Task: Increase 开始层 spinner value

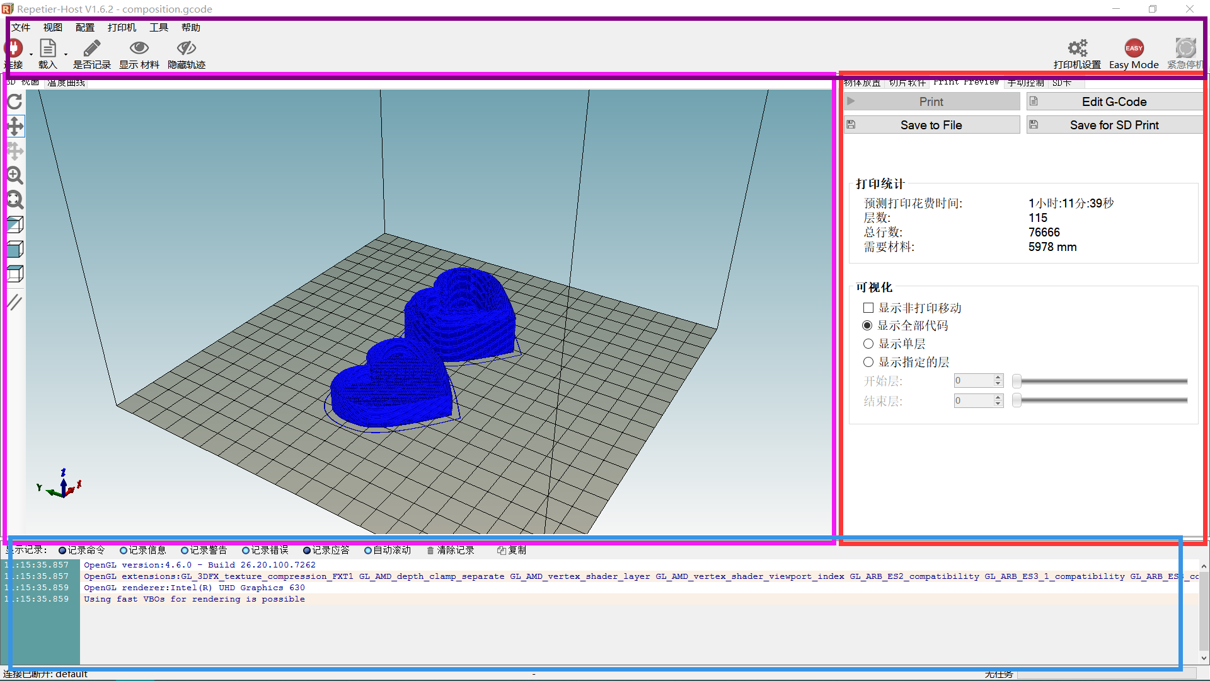Action: tap(998, 377)
